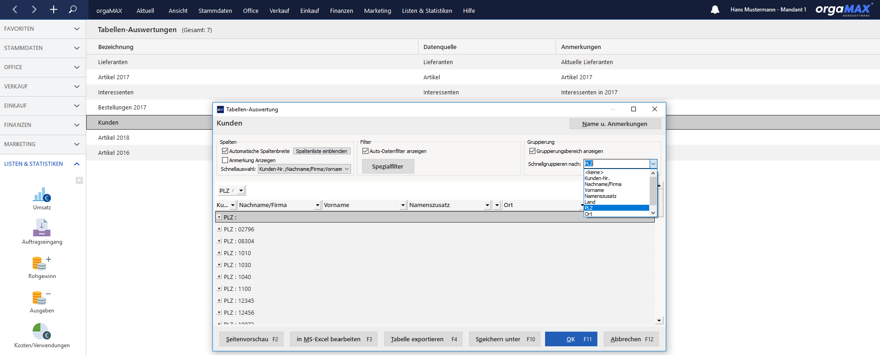
Task: Expand group PLZ : 02796
Action: [x=219, y=229]
